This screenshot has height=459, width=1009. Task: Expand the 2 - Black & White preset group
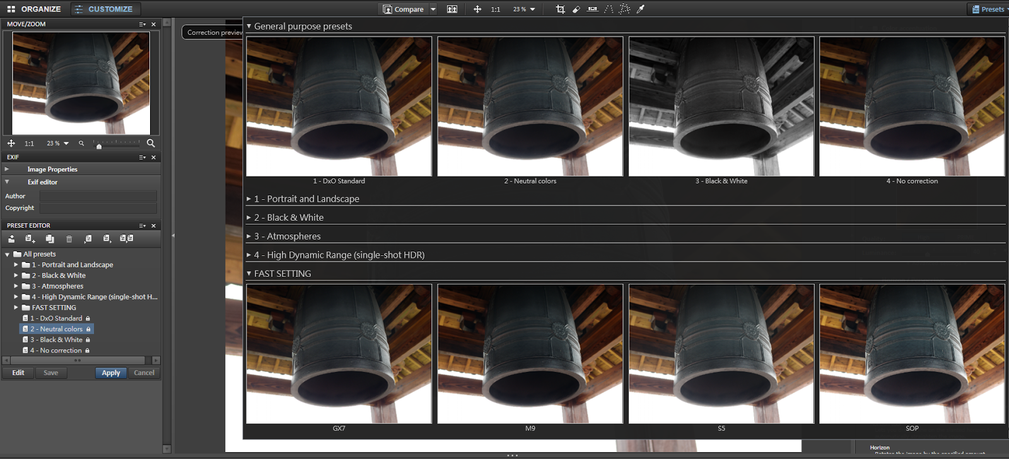pyautogui.click(x=249, y=218)
